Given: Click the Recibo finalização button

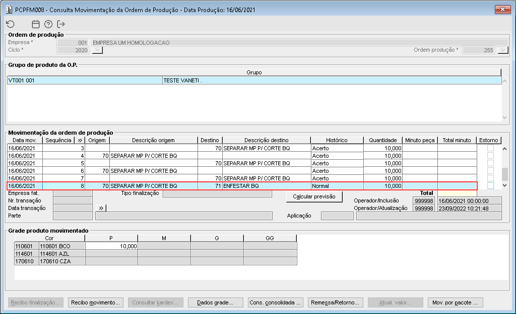Looking at the screenshot, I should (36, 302).
